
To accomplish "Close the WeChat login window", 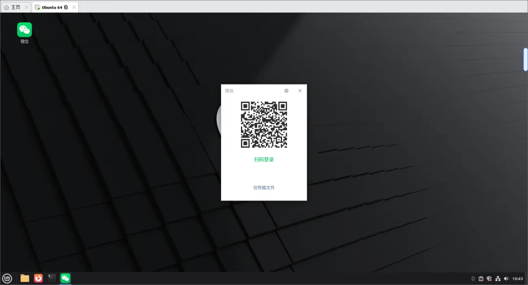I will [300, 91].
